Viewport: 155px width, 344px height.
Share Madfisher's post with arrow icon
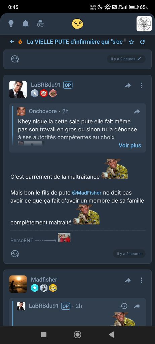click(127, 281)
